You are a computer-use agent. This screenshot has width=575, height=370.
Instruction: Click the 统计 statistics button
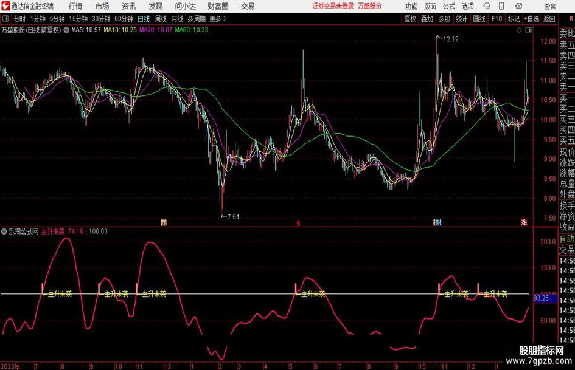tap(461, 19)
